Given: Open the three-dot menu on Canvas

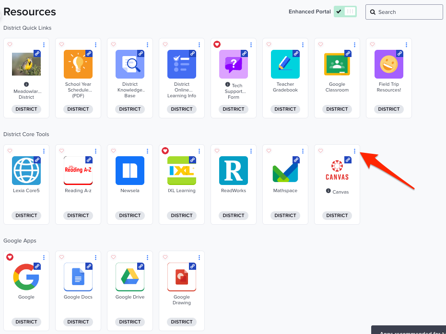Looking at the screenshot, I should tap(354, 151).
